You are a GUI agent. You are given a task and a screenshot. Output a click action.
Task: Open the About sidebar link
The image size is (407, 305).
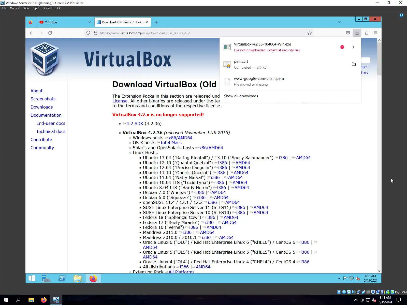(x=36, y=91)
